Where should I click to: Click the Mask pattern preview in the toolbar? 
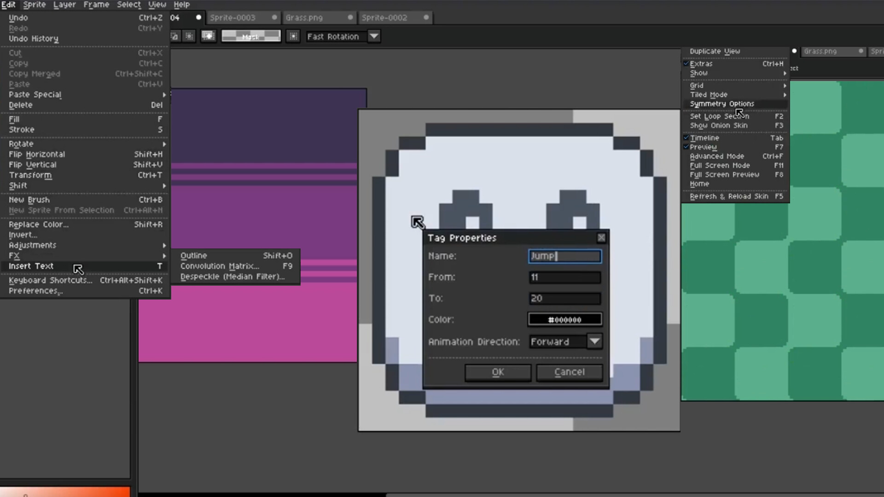click(251, 35)
